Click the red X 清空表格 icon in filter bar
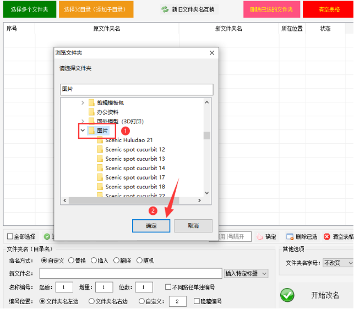Image resolution: width=354 pixels, height=309 pixels. point(326,236)
